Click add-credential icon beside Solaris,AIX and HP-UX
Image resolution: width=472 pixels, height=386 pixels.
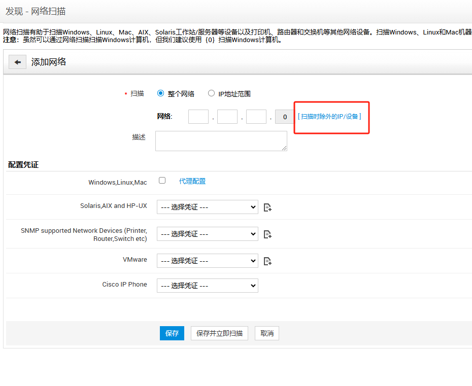(267, 207)
